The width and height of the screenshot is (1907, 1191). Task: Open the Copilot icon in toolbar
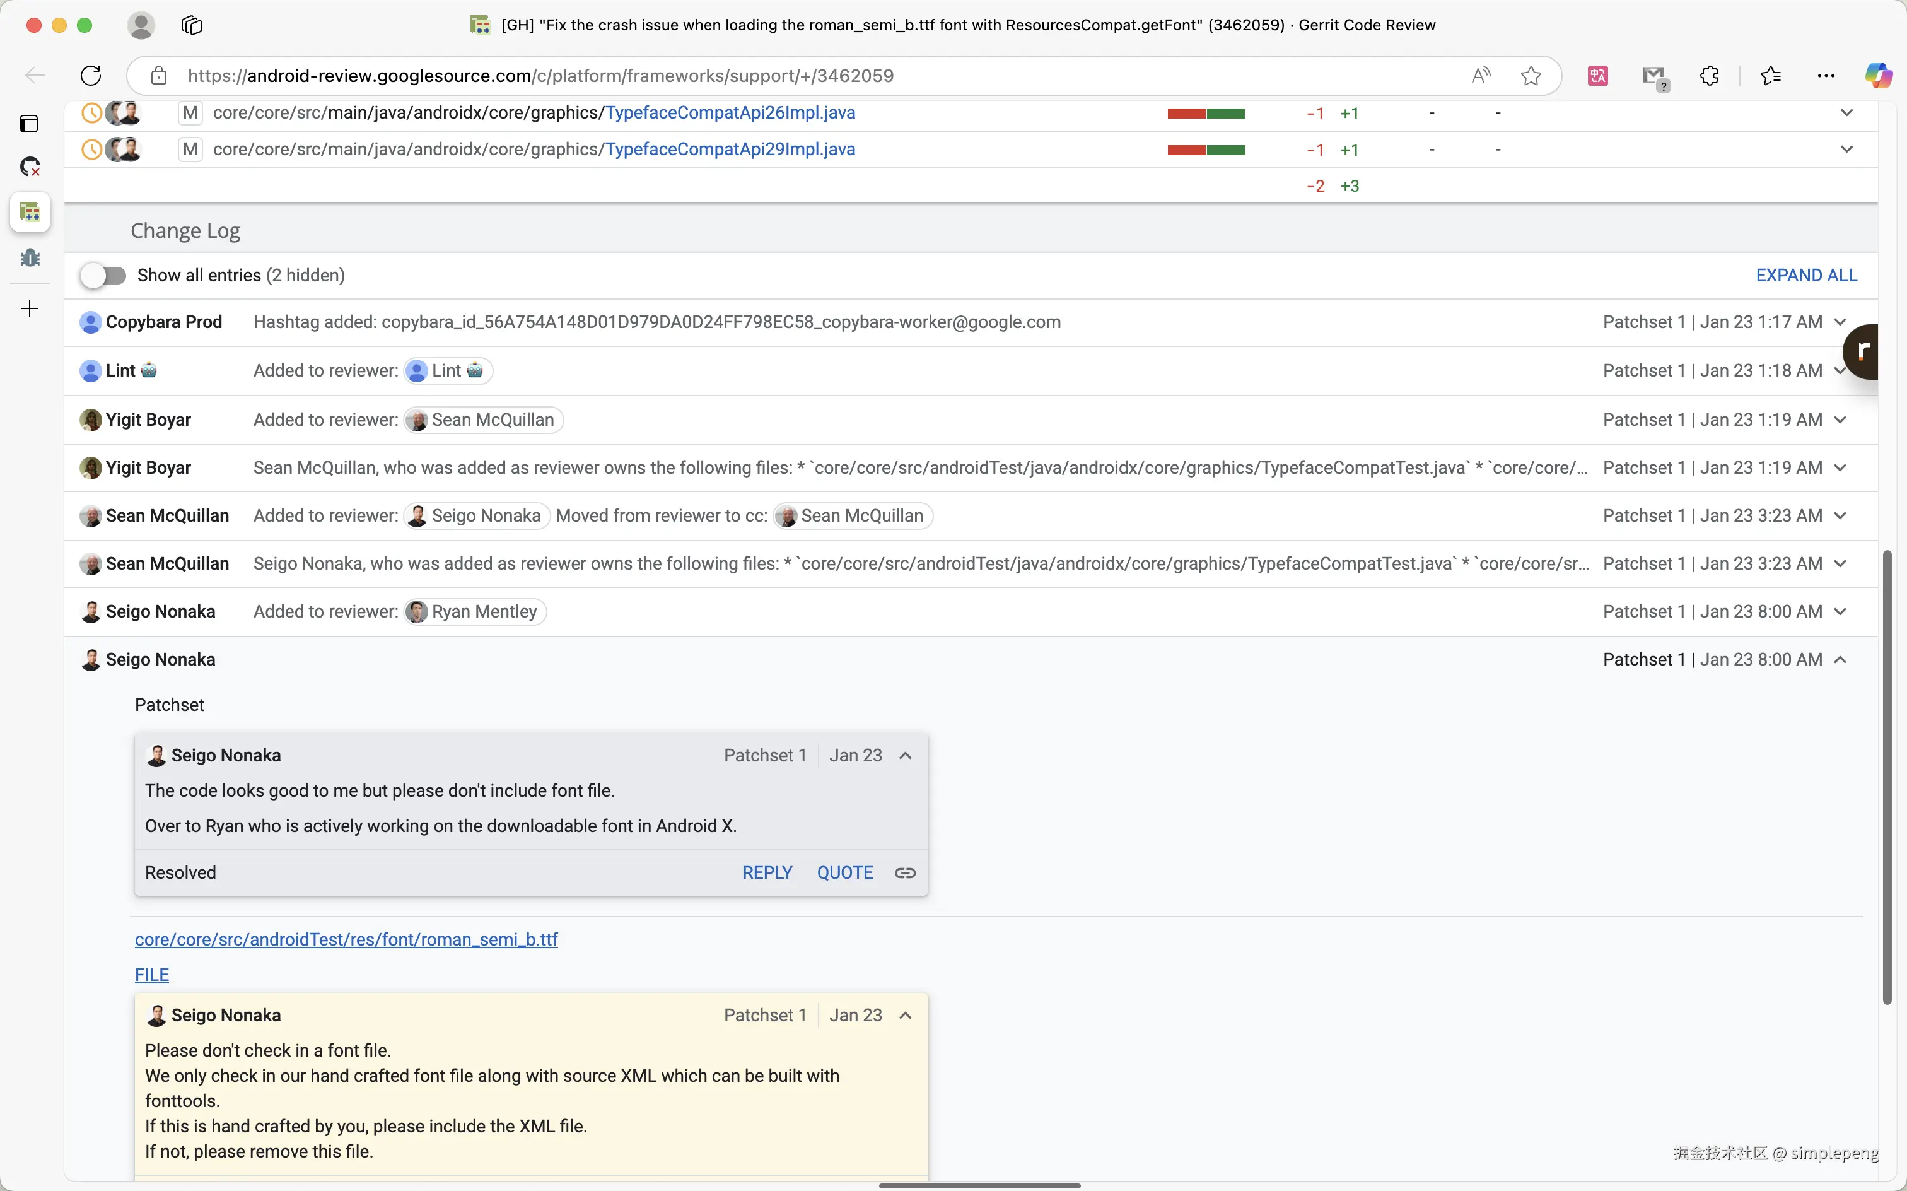[1878, 76]
